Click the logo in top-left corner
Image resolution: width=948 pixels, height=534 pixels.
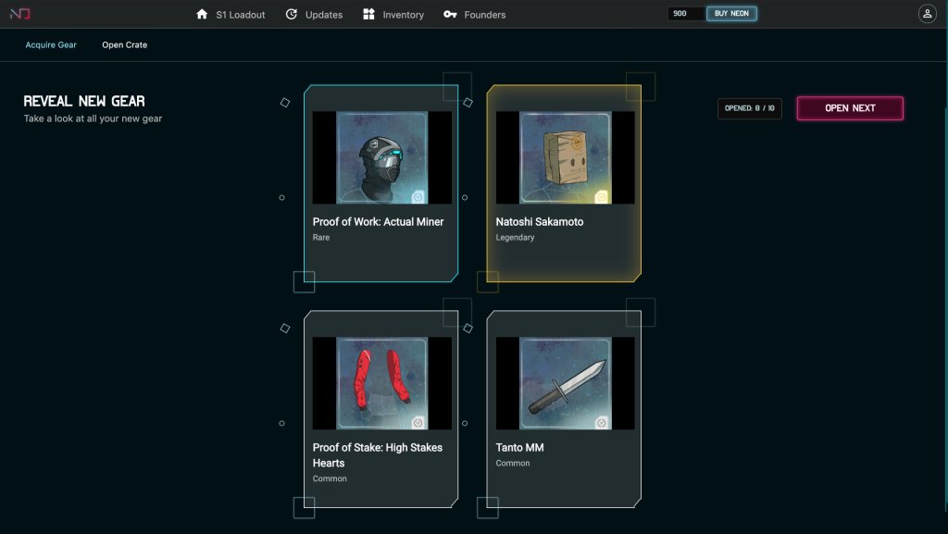[x=20, y=14]
